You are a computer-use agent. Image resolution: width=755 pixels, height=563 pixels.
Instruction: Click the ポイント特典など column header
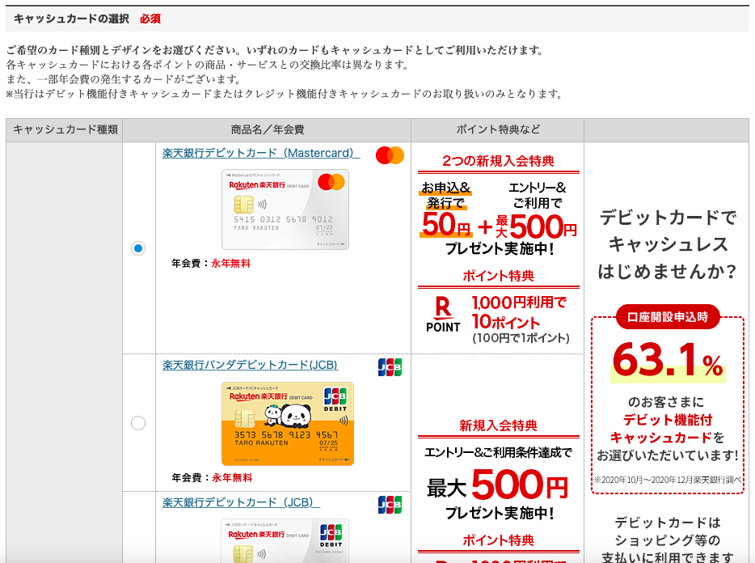[x=498, y=129]
